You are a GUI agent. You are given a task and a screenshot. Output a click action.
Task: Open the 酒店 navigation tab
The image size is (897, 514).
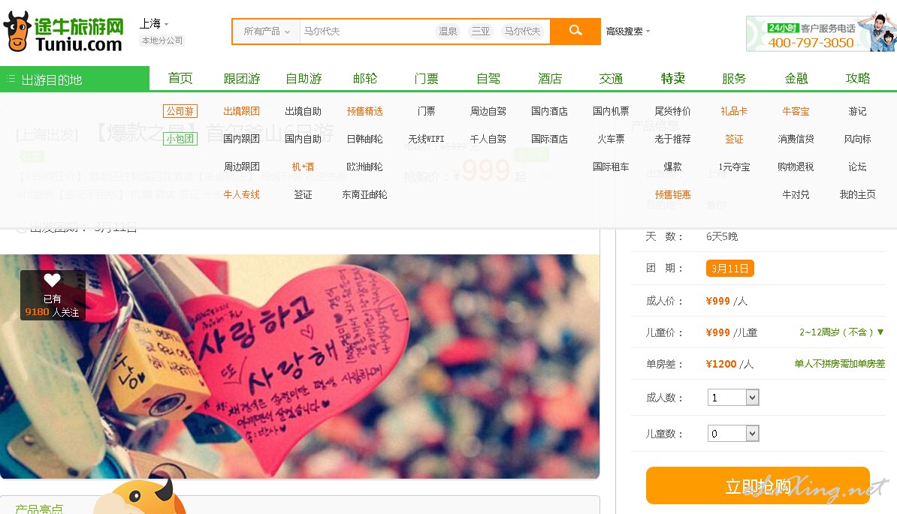click(550, 78)
